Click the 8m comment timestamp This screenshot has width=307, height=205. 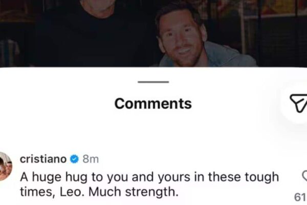tap(91, 159)
